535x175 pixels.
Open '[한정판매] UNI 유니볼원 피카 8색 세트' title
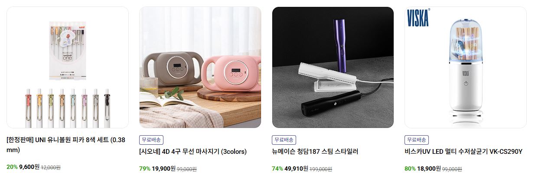pos(66,145)
